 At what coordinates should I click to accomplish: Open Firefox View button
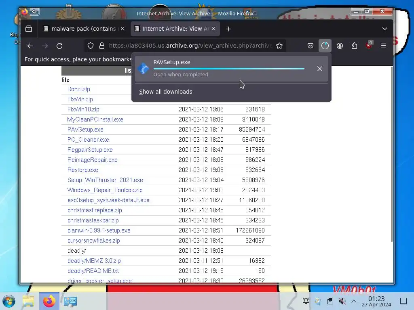pyautogui.click(x=29, y=29)
